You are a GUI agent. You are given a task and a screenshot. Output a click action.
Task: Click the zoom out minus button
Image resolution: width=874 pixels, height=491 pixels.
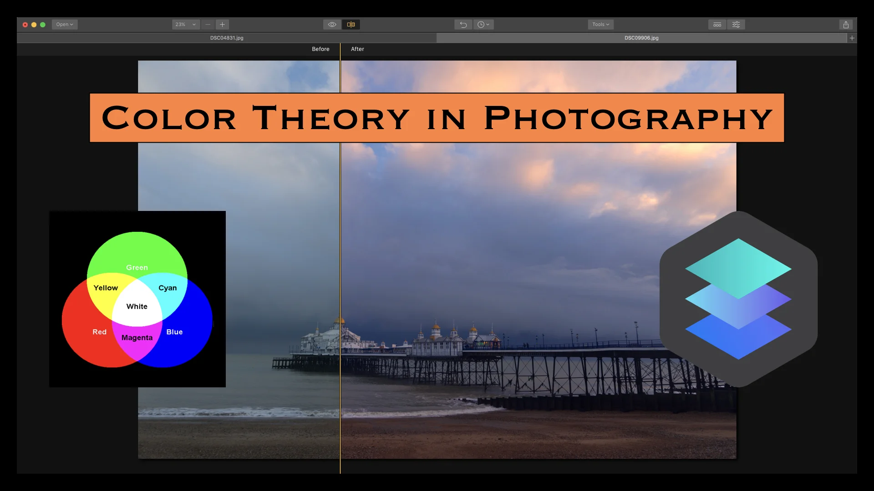(x=208, y=25)
